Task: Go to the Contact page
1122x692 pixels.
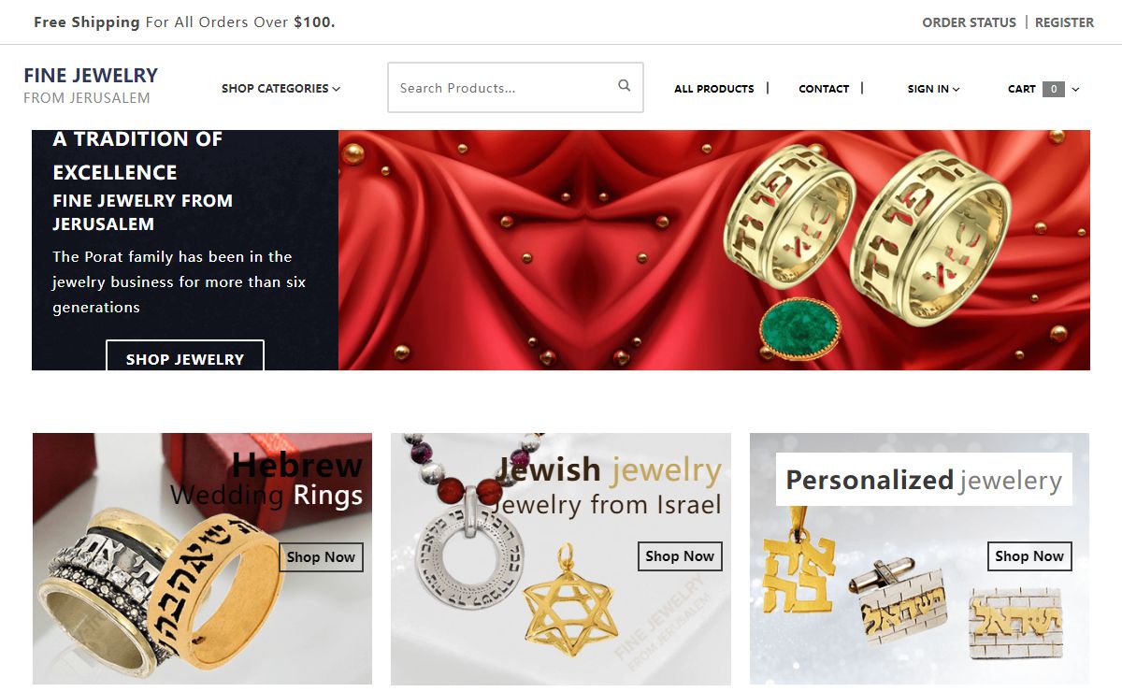Action: [x=824, y=89]
